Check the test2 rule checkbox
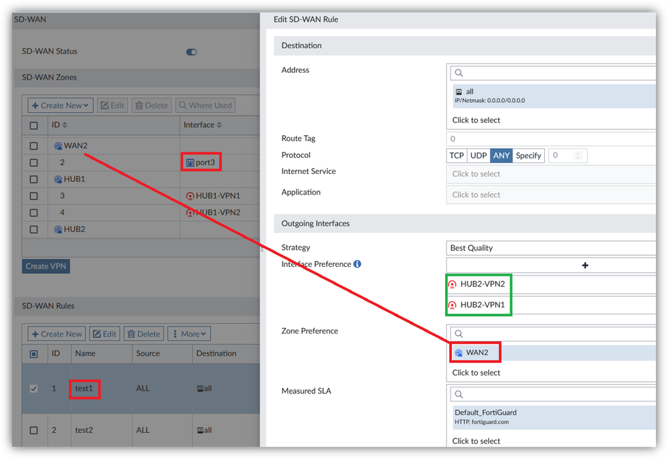The width and height of the screenshot is (668, 459). (x=33, y=430)
